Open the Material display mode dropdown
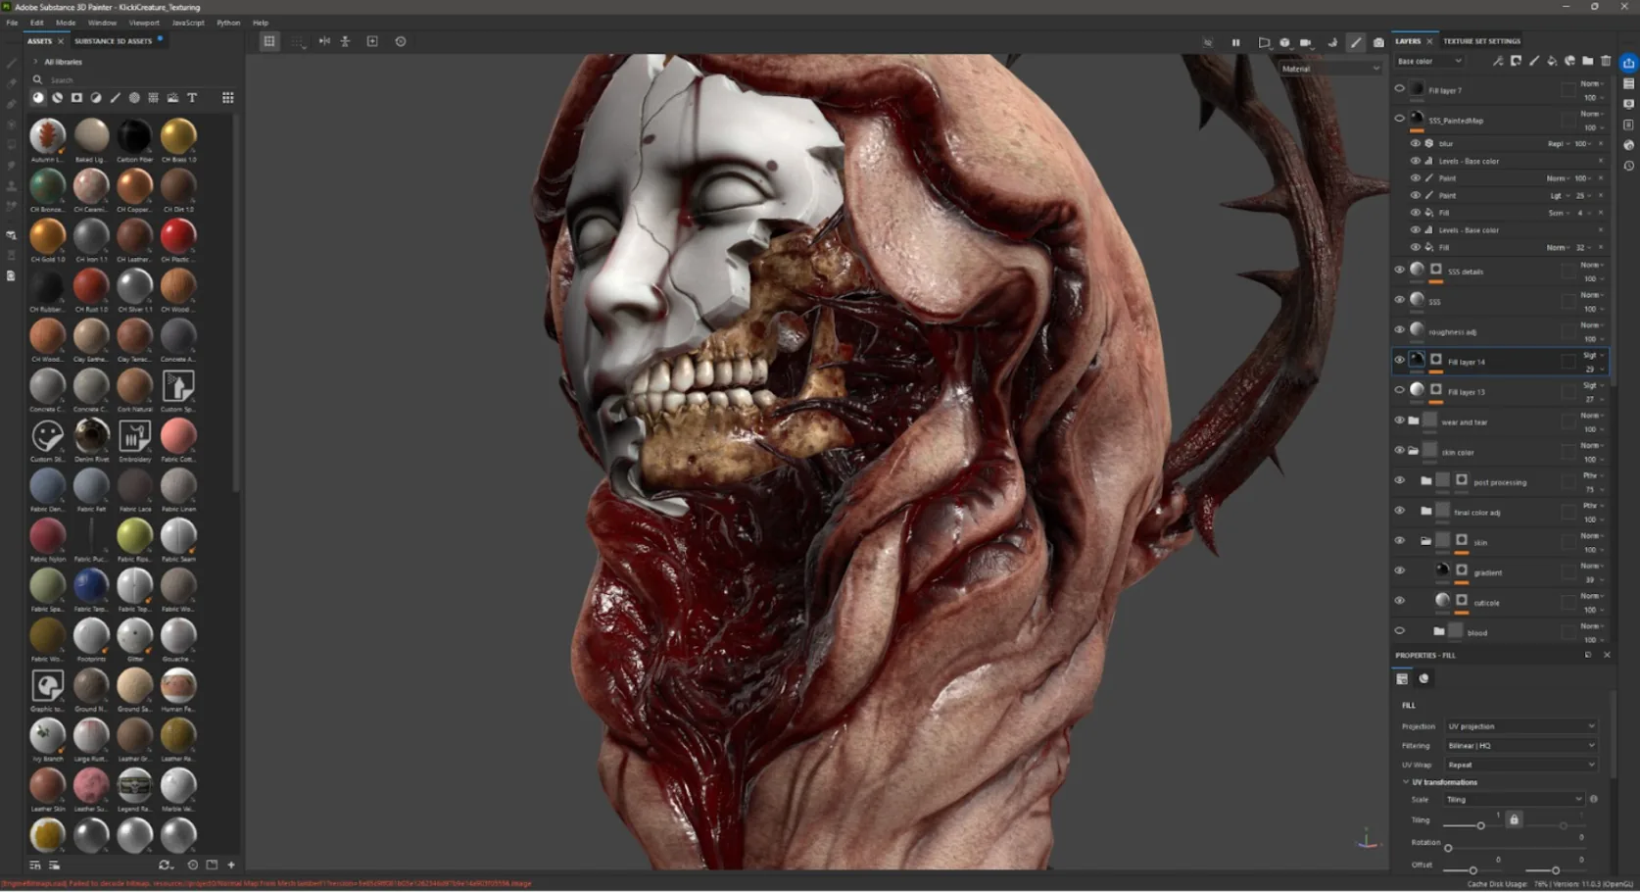The image size is (1640, 892). pyautogui.click(x=1330, y=69)
